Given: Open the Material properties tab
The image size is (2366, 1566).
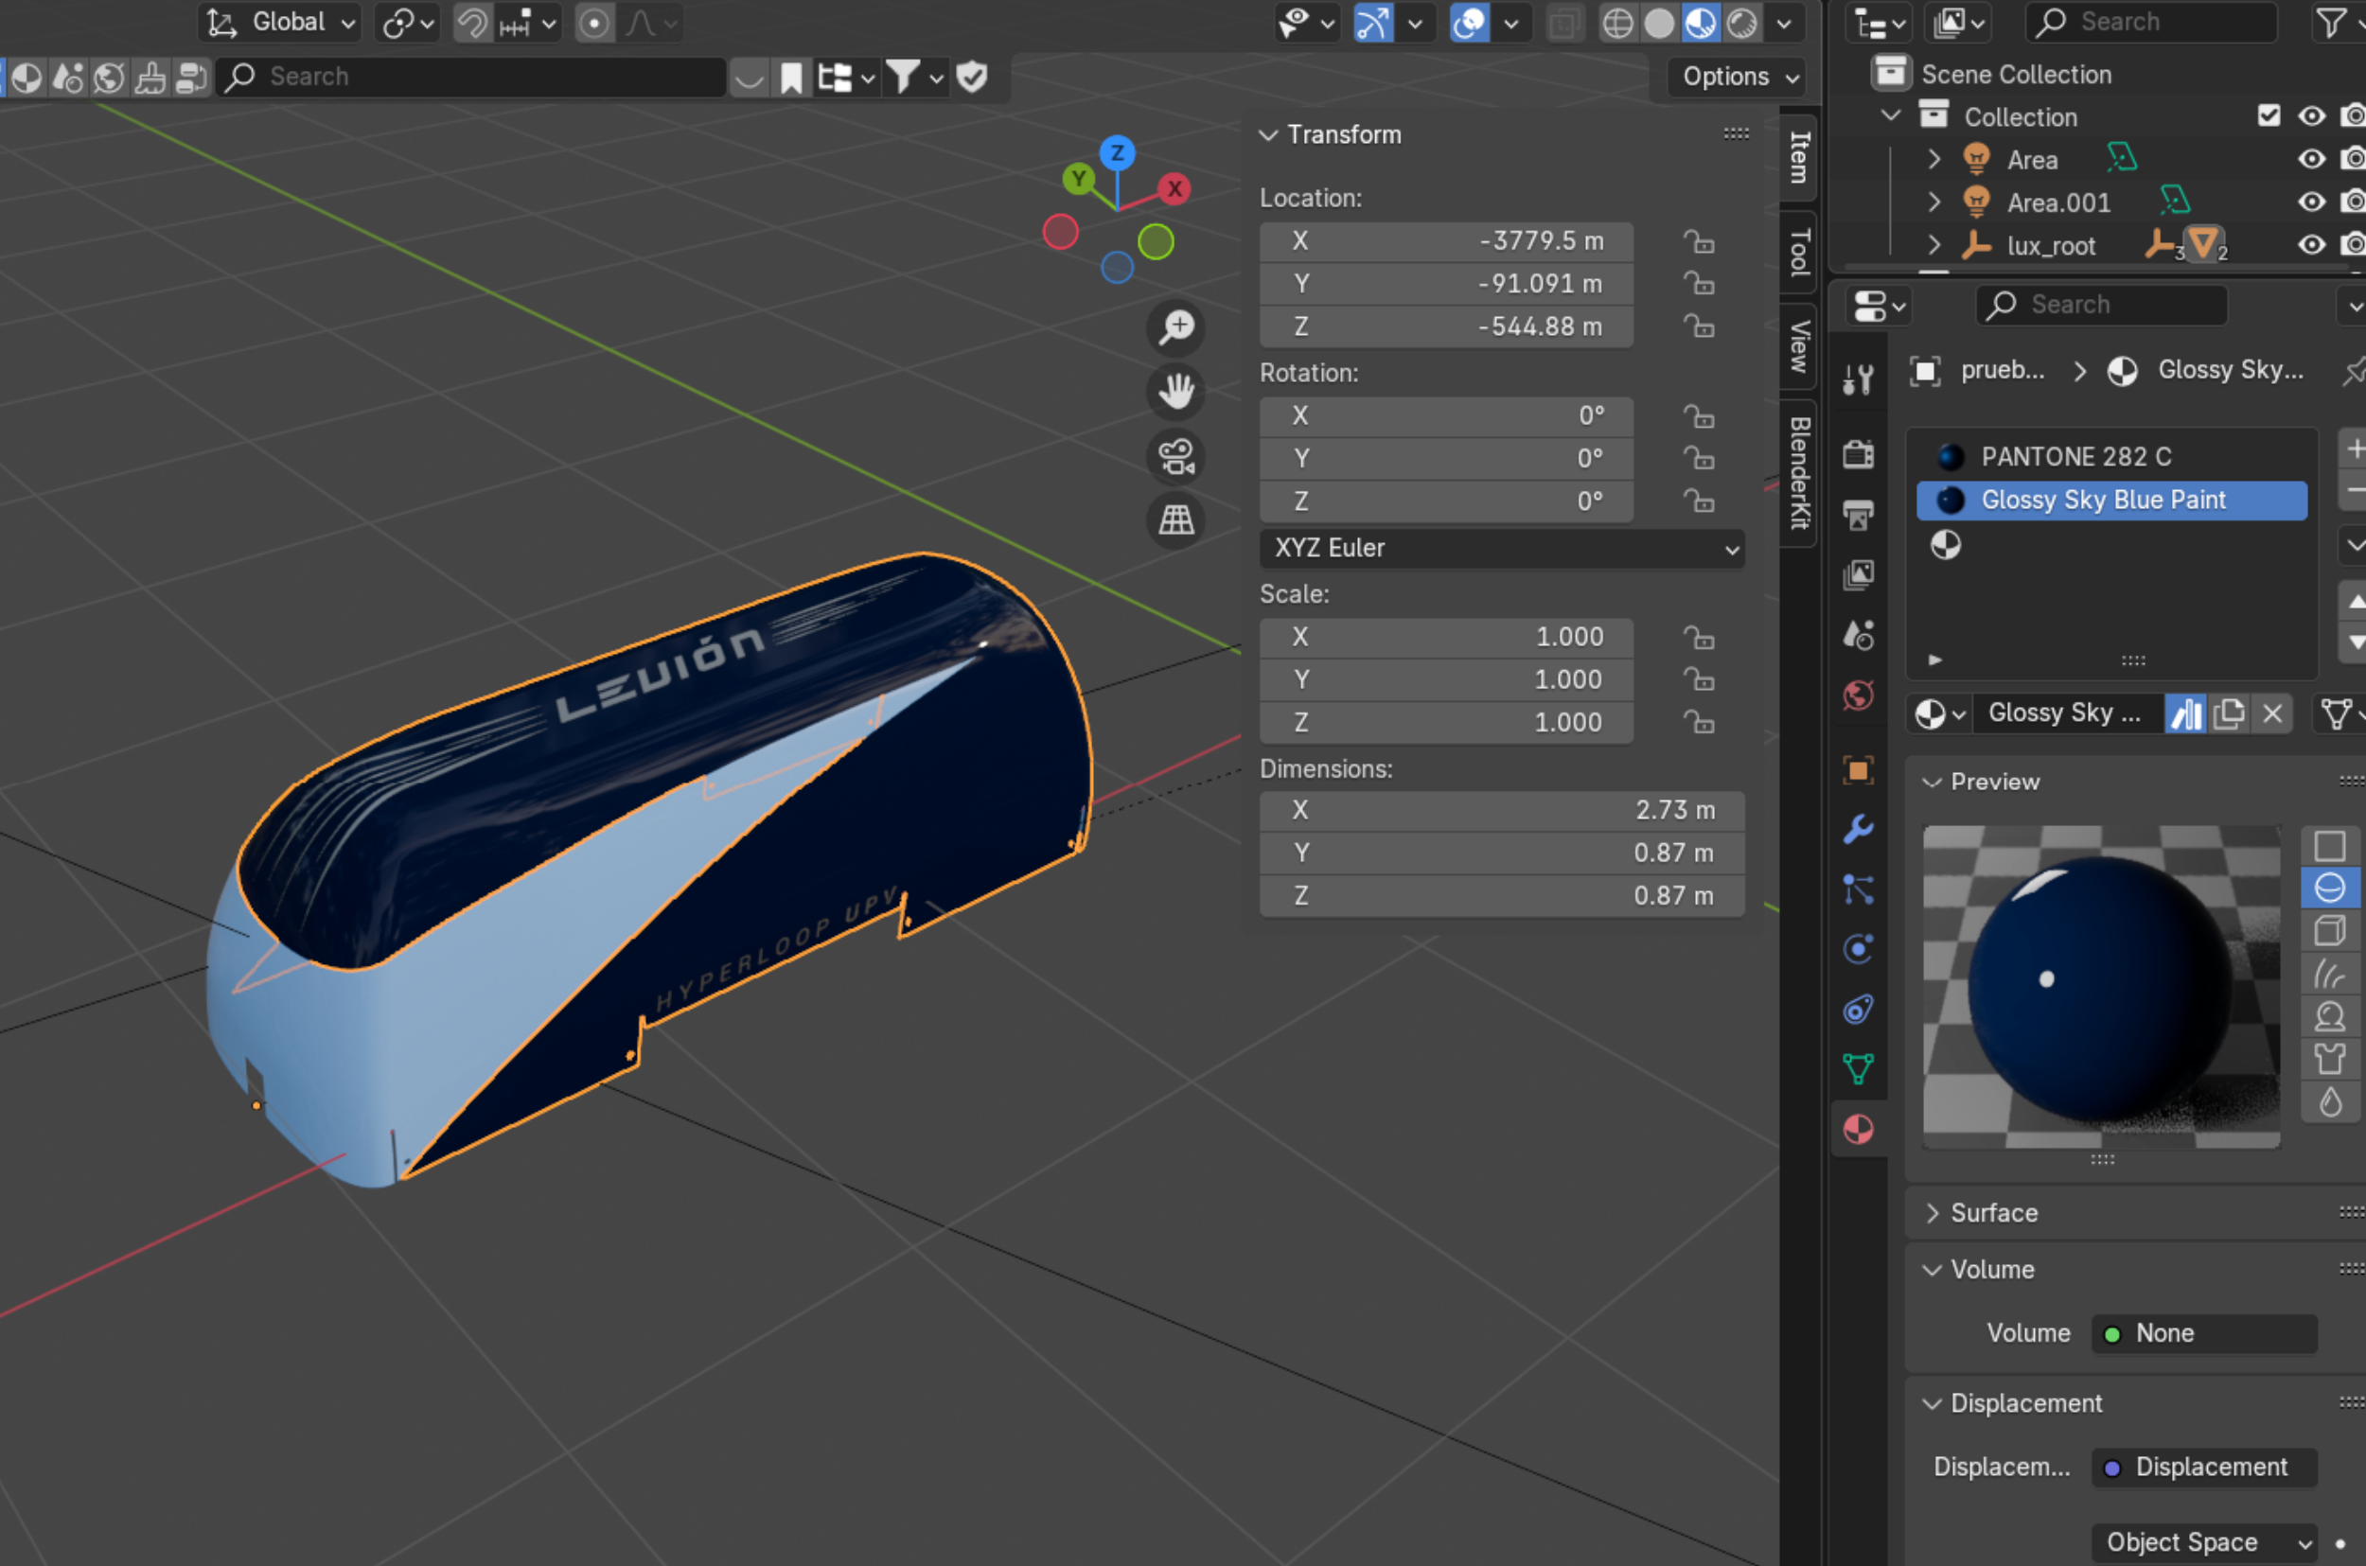Looking at the screenshot, I should [x=1858, y=1130].
